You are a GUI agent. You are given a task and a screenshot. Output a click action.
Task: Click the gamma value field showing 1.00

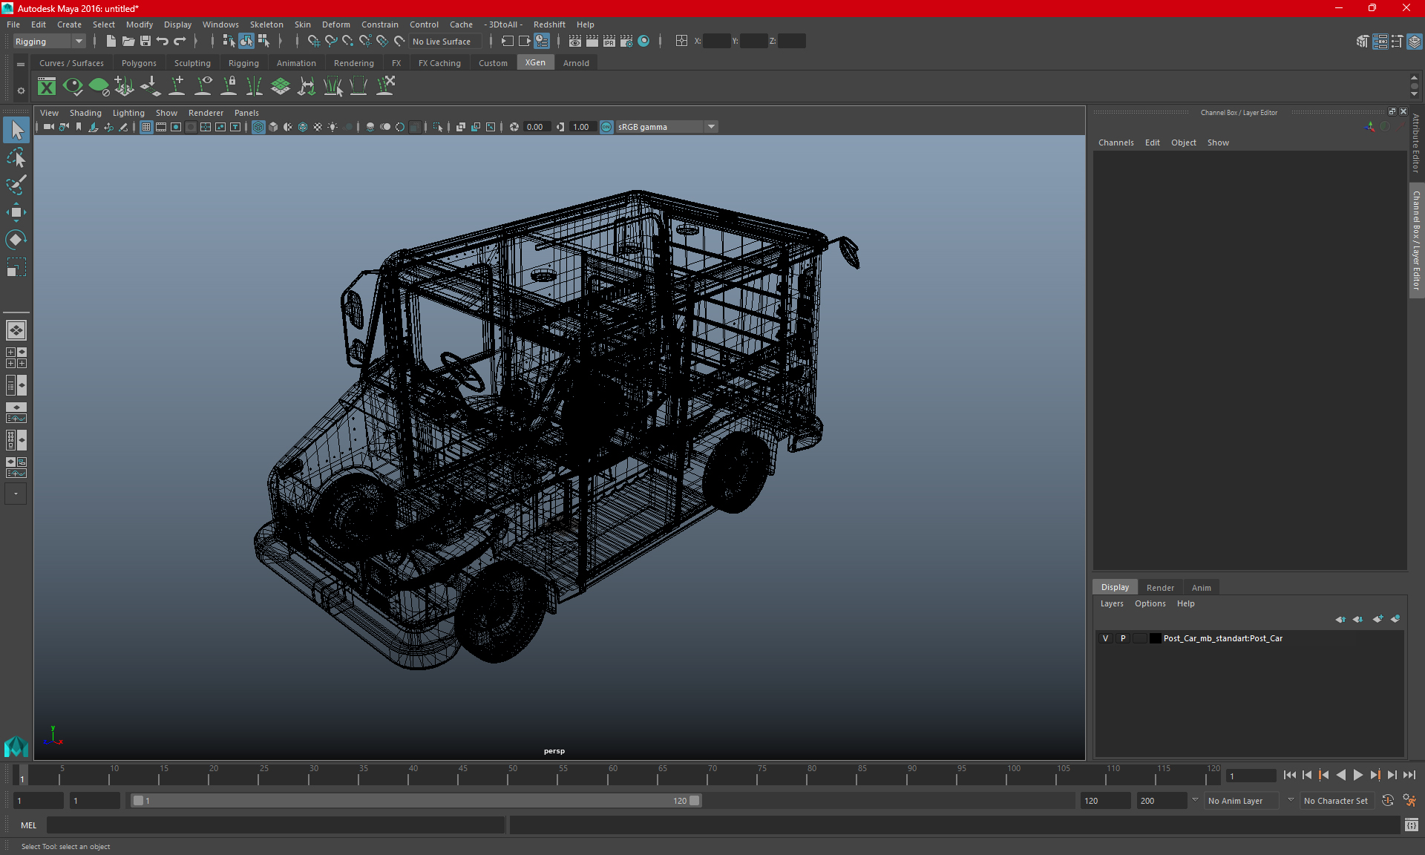(583, 127)
